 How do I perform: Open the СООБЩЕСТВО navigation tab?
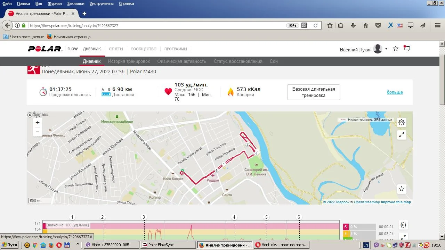coord(144,49)
